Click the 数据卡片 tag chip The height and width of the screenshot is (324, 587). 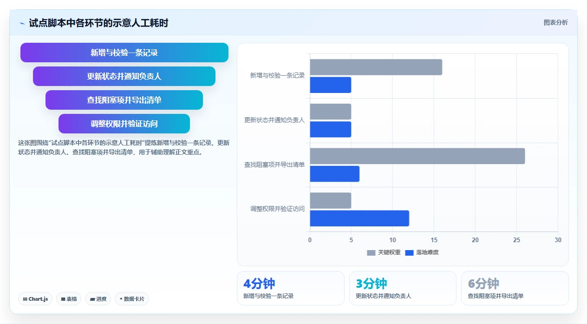(132, 299)
